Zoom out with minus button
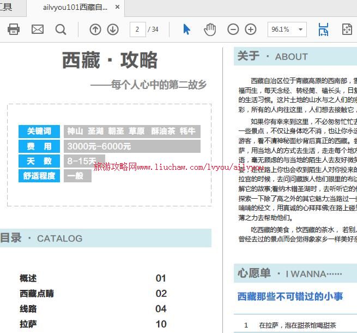The height and width of the screenshot is (333, 357). (233, 29)
